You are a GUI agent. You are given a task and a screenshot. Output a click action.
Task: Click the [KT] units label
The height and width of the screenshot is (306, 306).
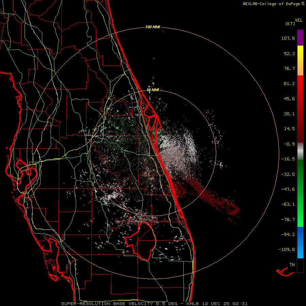(290, 23)
